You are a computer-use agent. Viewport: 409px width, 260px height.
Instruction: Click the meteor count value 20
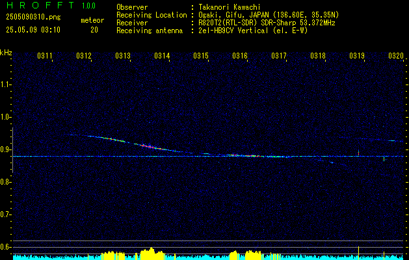pos(94,30)
